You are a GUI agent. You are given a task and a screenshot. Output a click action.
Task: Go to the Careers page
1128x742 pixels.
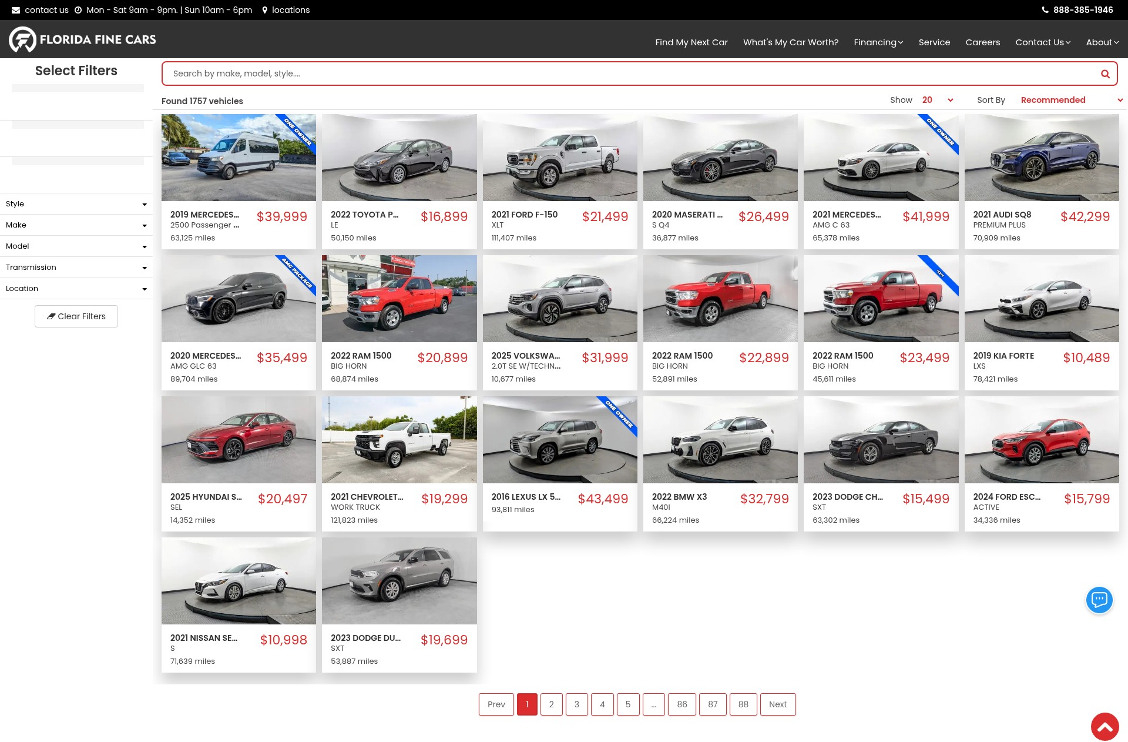pyautogui.click(x=982, y=42)
